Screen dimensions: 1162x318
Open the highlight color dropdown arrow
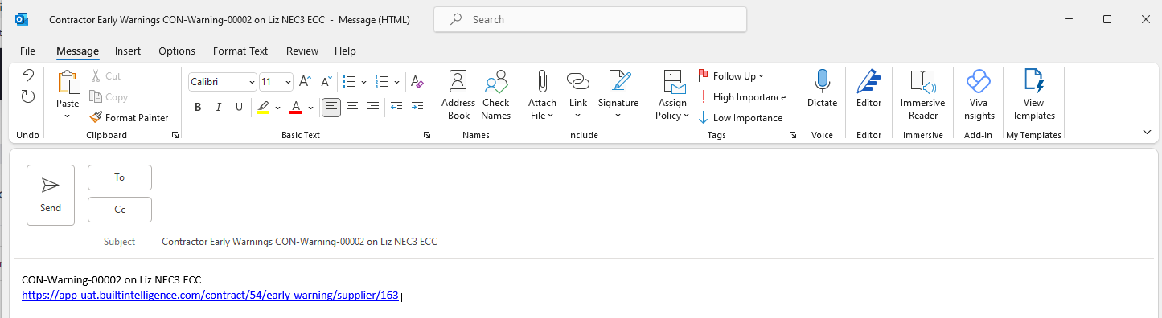pyautogui.click(x=277, y=107)
